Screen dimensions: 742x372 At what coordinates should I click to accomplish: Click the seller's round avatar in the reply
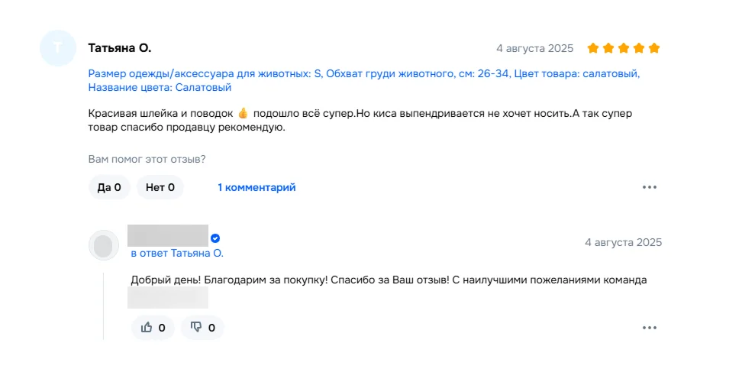click(x=104, y=245)
